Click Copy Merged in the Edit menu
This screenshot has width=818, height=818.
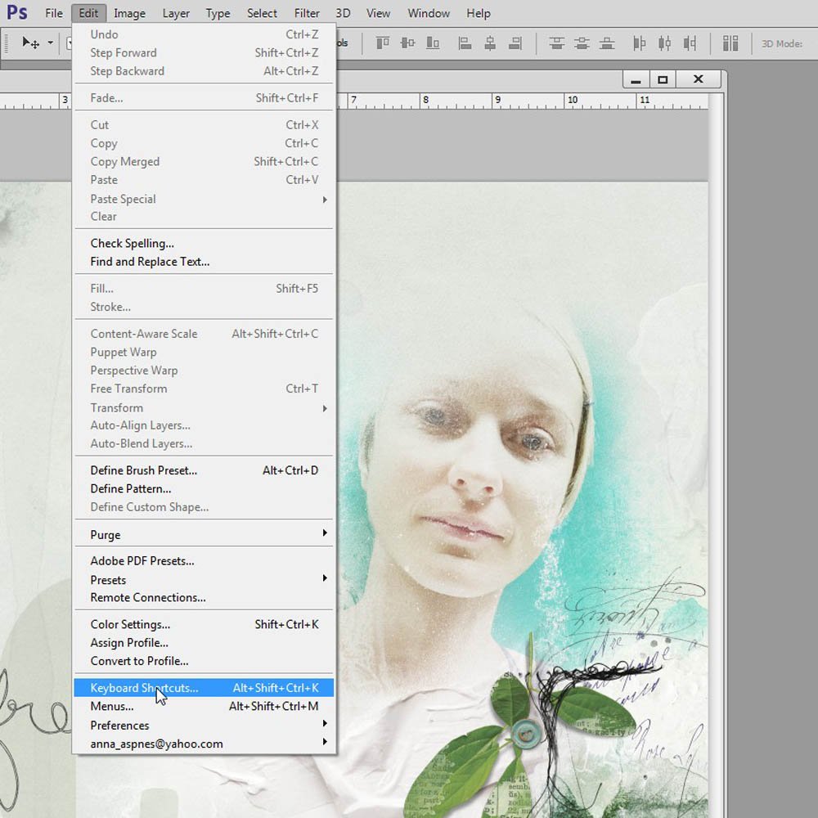(x=204, y=162)
